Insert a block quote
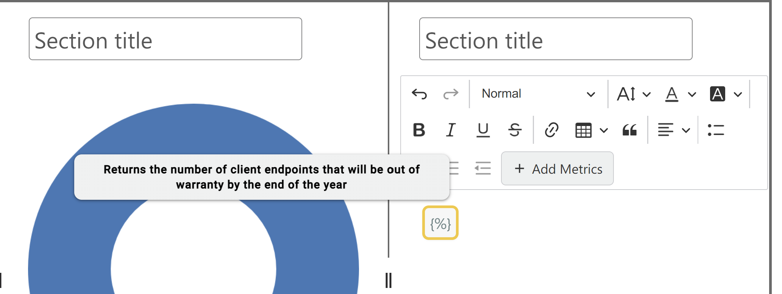The width and height of the screenshot is (782, 294). pyautogui.click(x=629, y=130)
